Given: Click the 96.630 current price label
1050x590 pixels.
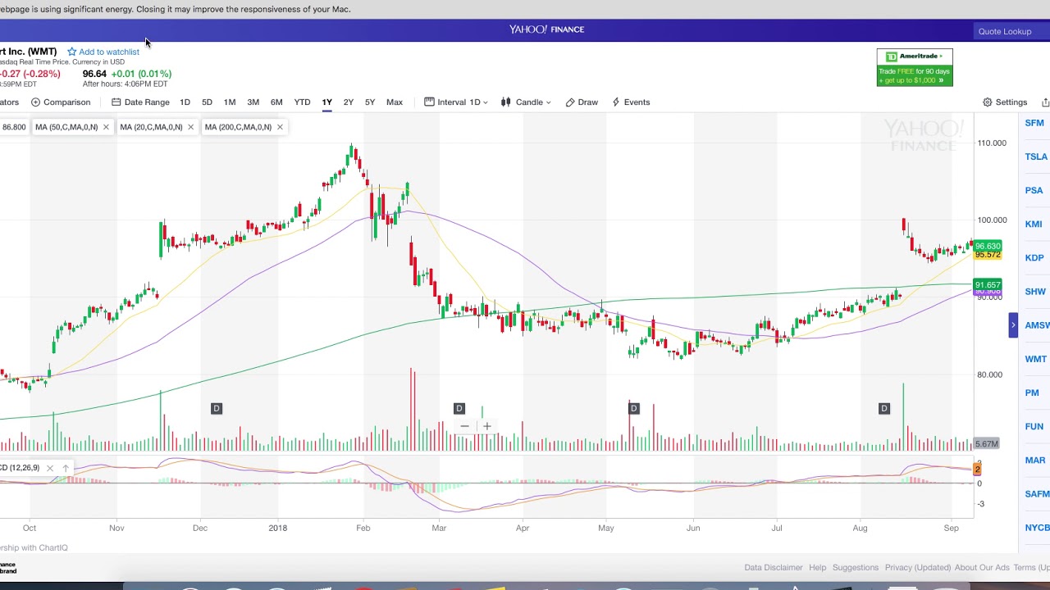Looking at the screenshot, I should (x=988, y=246).
